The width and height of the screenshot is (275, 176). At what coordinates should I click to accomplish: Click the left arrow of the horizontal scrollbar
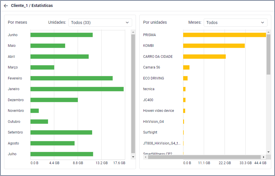coord(145,157)
